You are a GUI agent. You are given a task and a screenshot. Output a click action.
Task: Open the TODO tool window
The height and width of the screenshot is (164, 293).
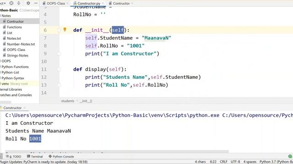pyautogui.click(x=13, y=157)
